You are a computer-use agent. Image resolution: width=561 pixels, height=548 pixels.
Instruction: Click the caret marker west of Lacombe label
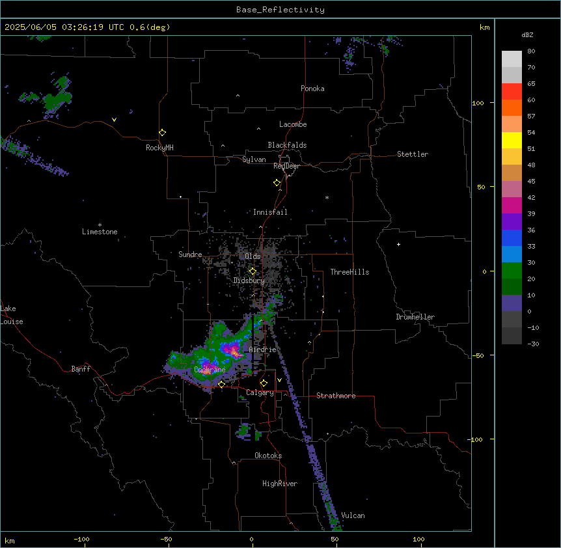click(258, 128)
